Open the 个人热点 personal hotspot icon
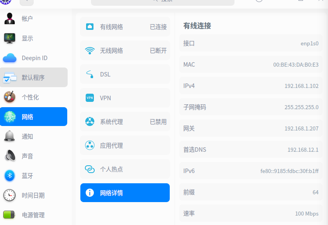This screenshot has width=328, height=225. click(90, 169)
